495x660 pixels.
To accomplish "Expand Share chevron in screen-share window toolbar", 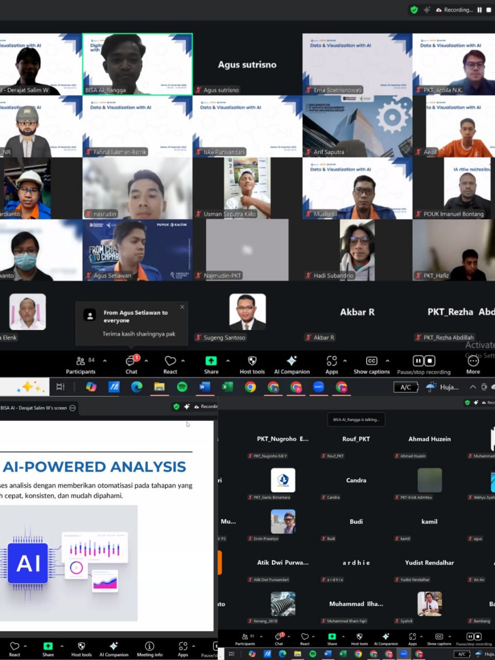I will tap(62, 646).
